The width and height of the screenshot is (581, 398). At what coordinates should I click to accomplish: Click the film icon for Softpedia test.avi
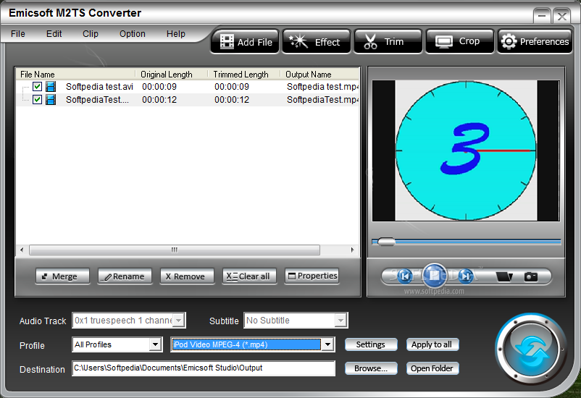click(x=51, y=87)
